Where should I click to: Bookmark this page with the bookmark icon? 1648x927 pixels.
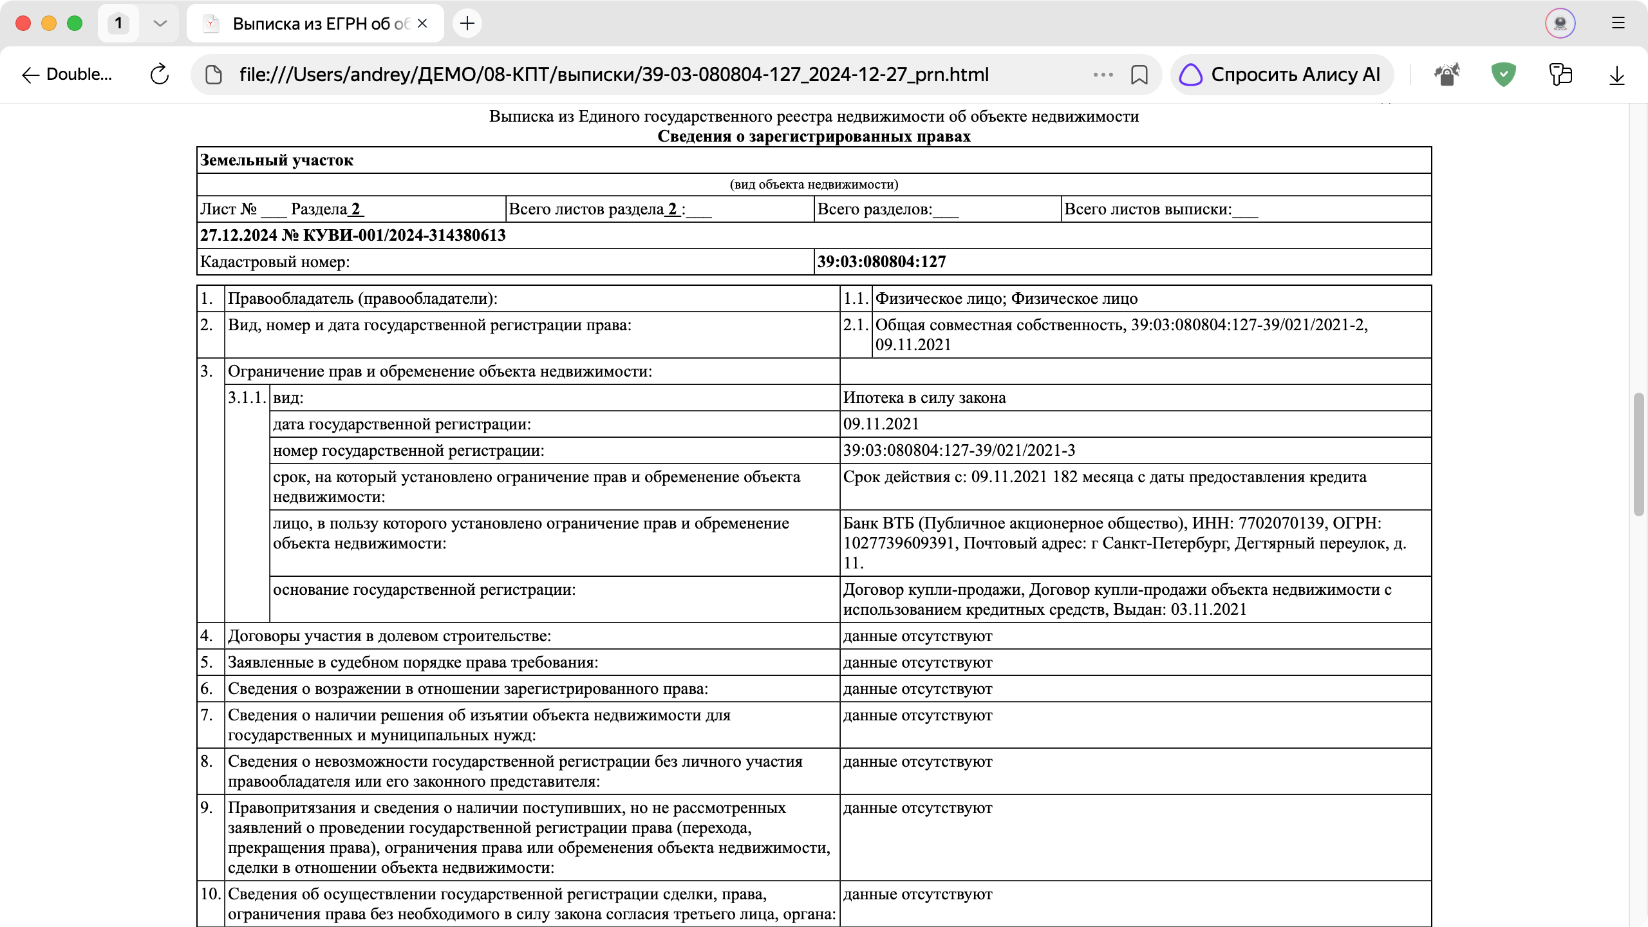click(x=1139, y=75)
